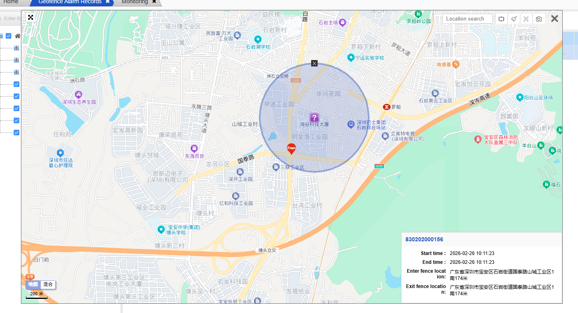Image resolution: width=578 pixels, height=313 pixels.
Task: Switch map to 混合 hybrid view
Action: click(x=48, y=284)
